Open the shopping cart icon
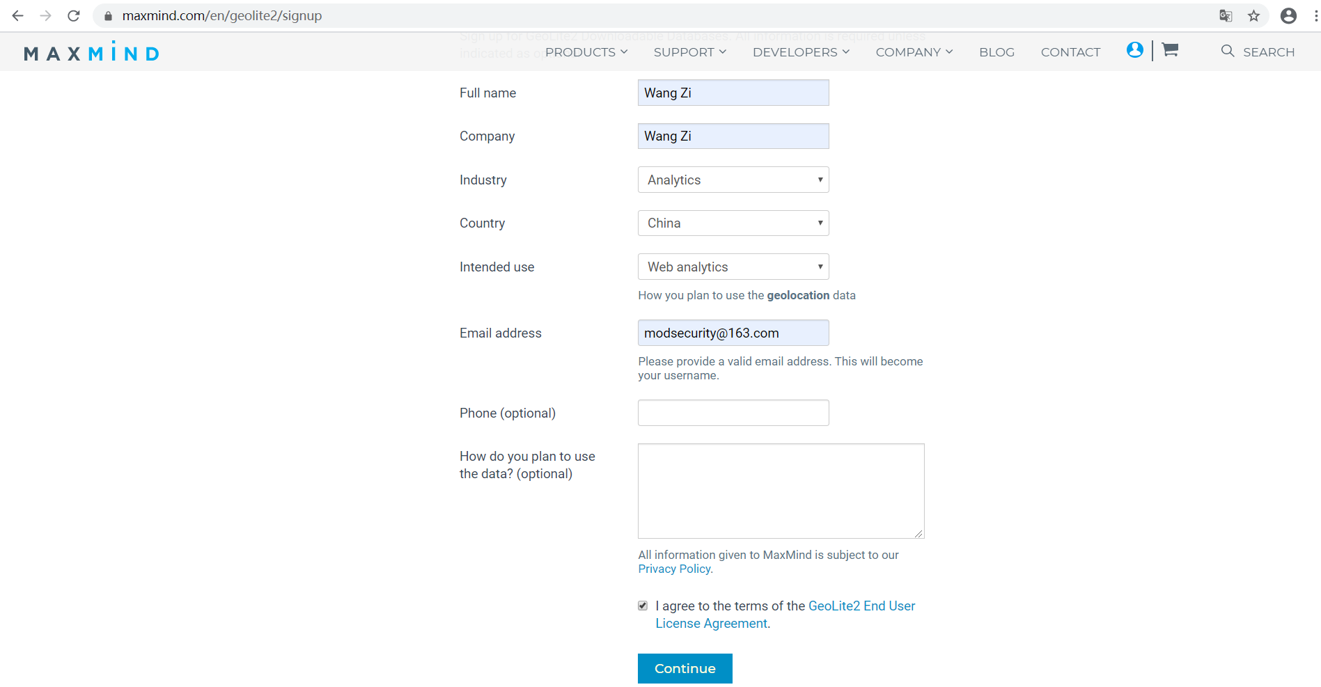The height and width of the screenshot is (687, 1321). (1170, 49)
